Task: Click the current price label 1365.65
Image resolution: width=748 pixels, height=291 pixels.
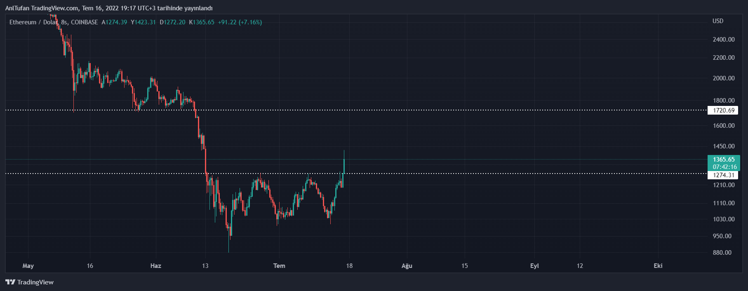Action: point(724,160)
